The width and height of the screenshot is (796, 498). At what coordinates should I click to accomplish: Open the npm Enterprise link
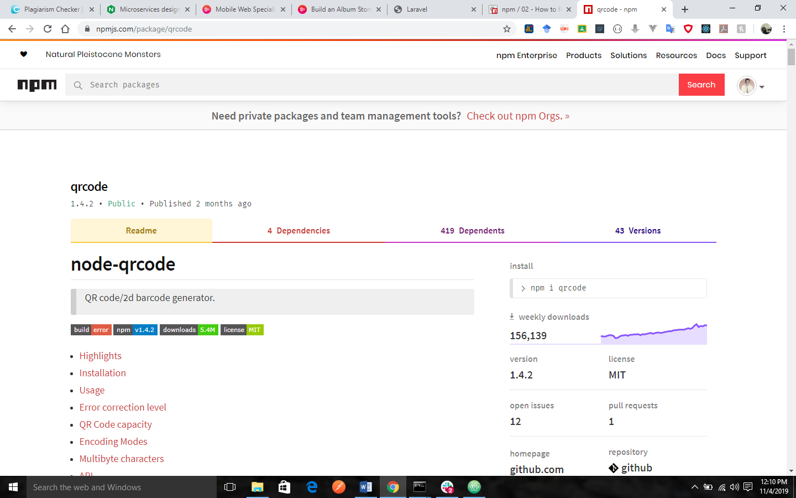tap(527, 55)
